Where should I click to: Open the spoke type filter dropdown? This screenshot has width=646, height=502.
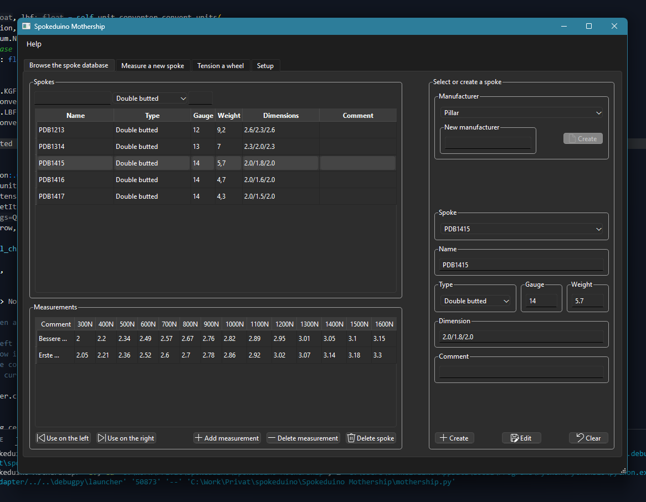click(x=150, y=99)
